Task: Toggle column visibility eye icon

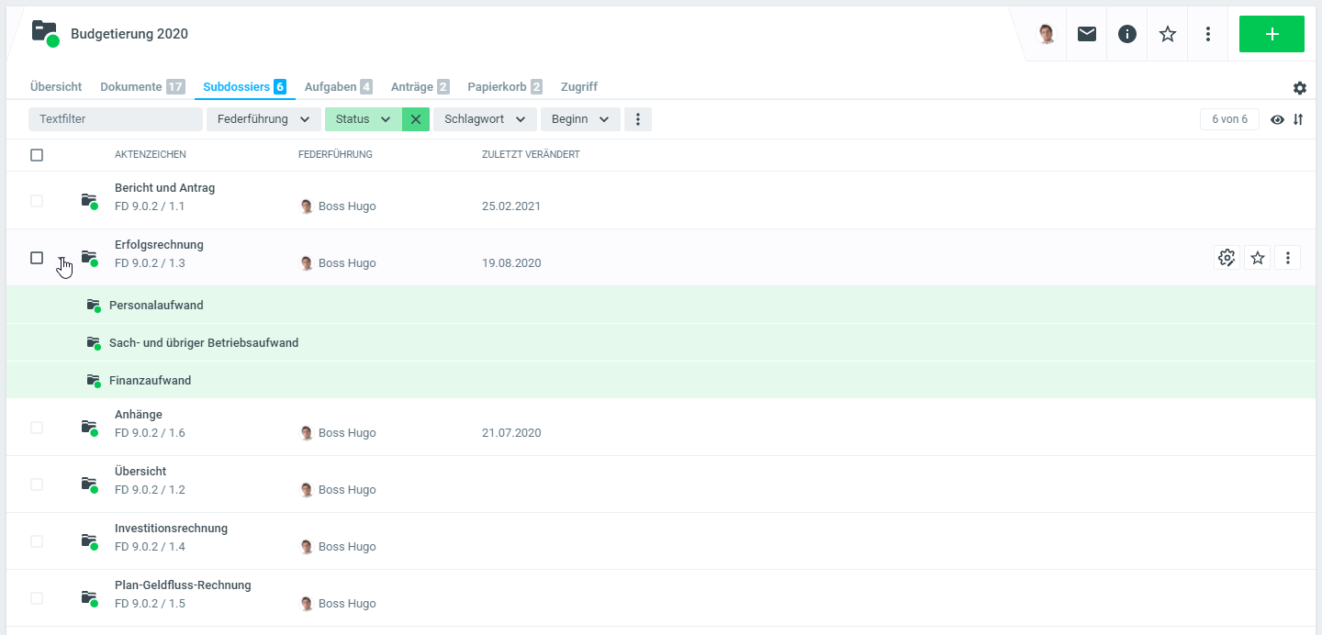Action: coord(1277,119)
